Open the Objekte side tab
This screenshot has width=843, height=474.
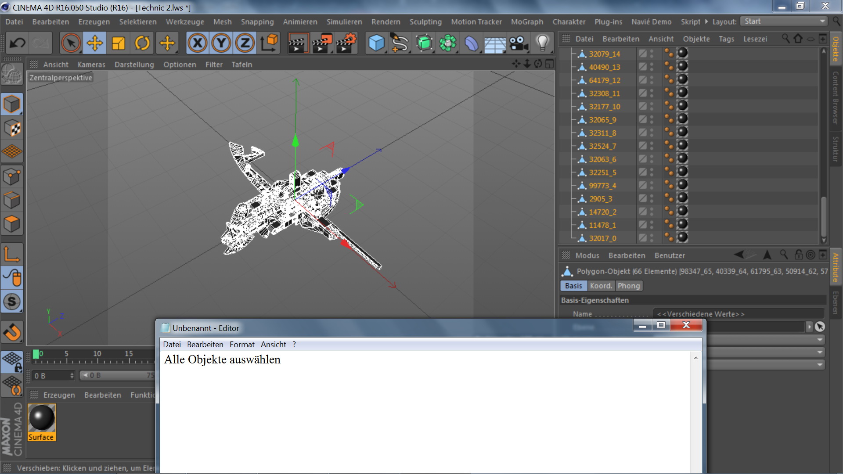(x=836, y=49)
